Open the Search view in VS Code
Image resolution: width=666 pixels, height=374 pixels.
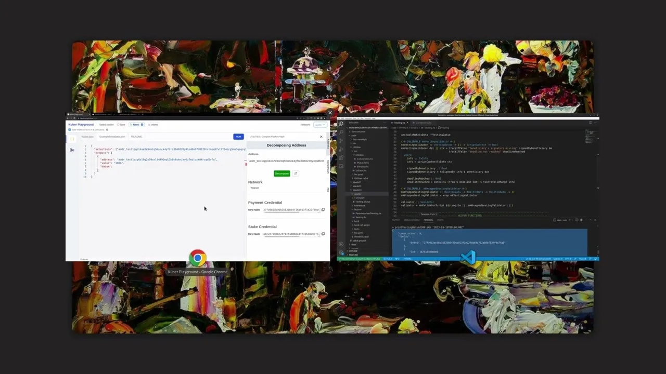340,132
